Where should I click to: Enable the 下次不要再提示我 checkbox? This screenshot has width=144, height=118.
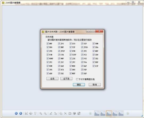(x=77, y=79)
